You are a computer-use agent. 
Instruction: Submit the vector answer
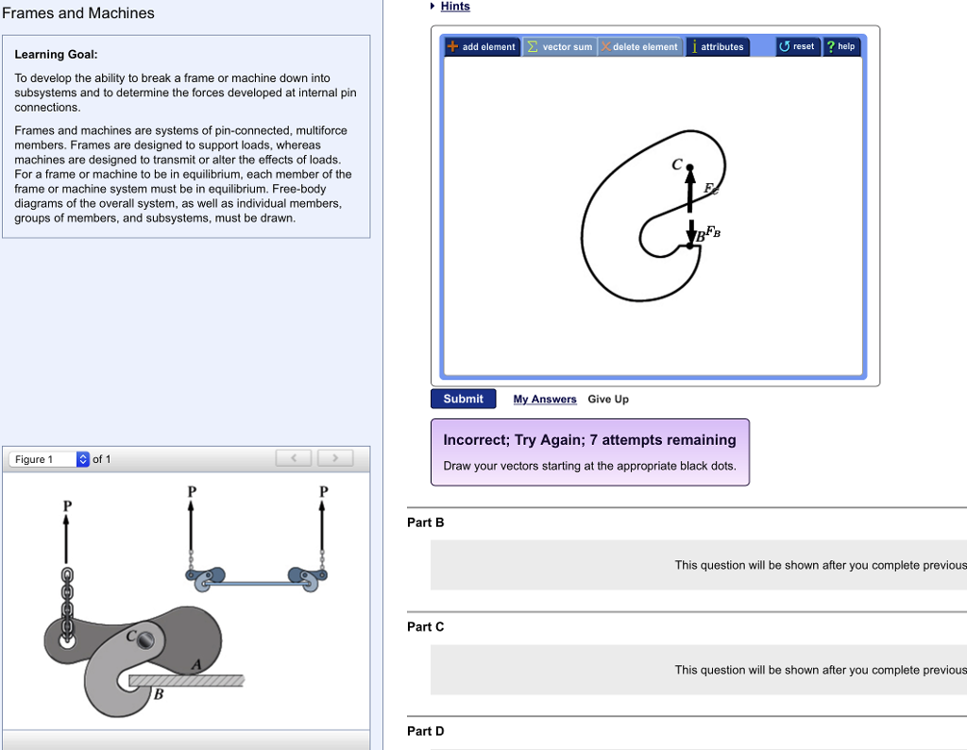463,399
